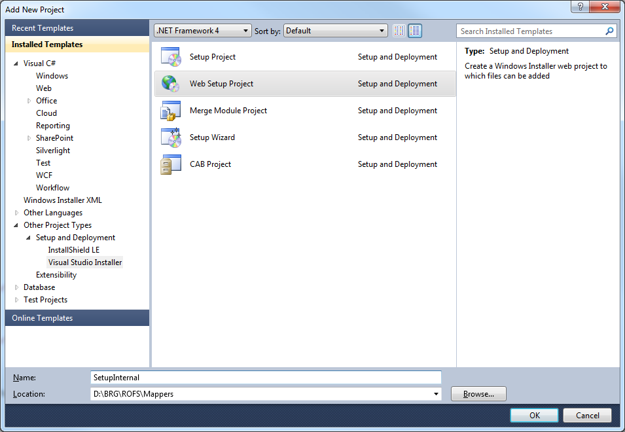Select the Test tree item
Image resolution: width=625 pixels, height=432 pixels.
43,163
